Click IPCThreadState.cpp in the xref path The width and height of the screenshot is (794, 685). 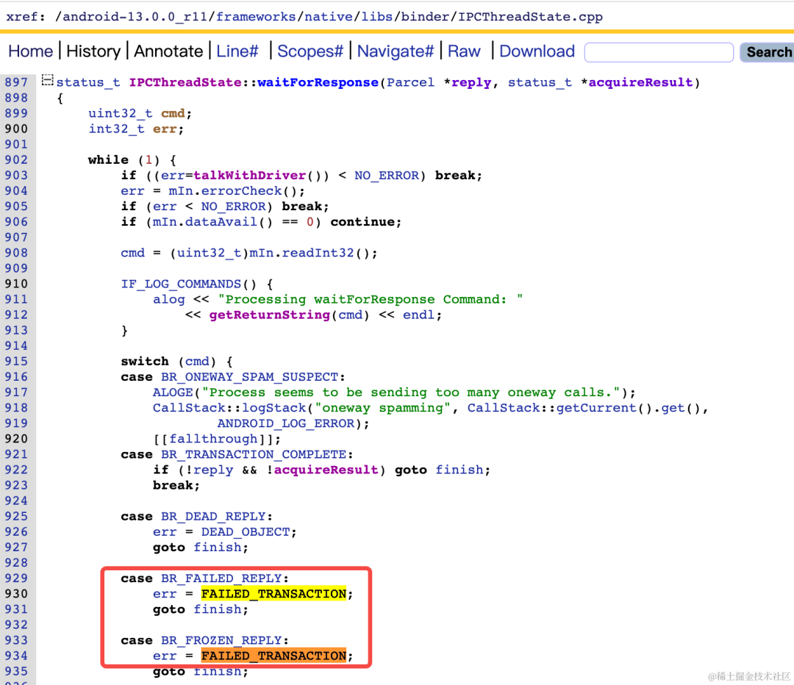click(x=530, y=17)
